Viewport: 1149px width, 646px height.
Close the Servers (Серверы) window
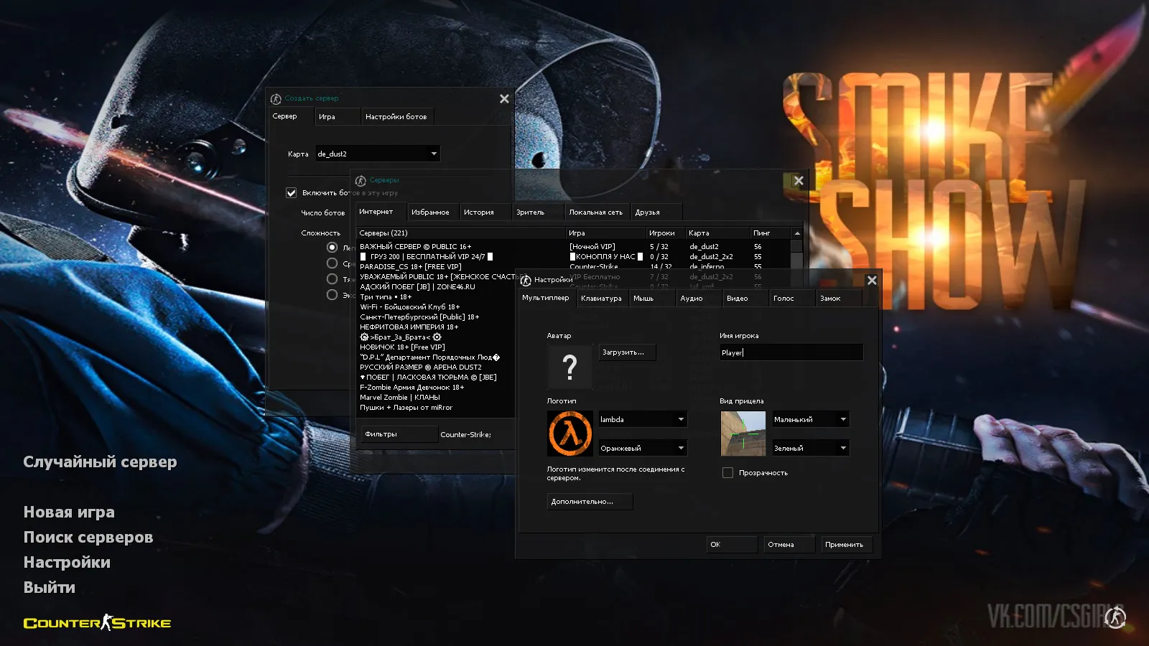click(799, 181)
